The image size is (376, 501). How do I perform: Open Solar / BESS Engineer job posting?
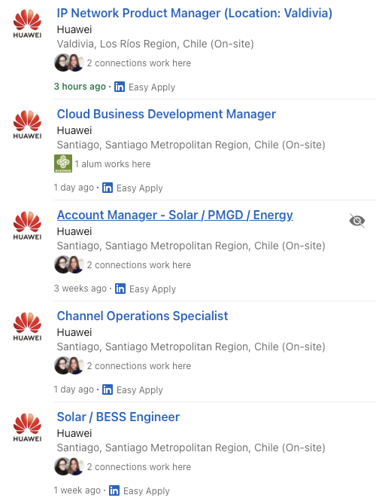tap(118, 417)
